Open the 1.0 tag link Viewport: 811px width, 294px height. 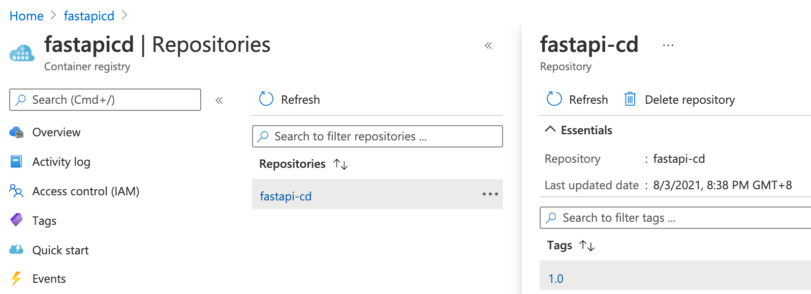point(556,279)
